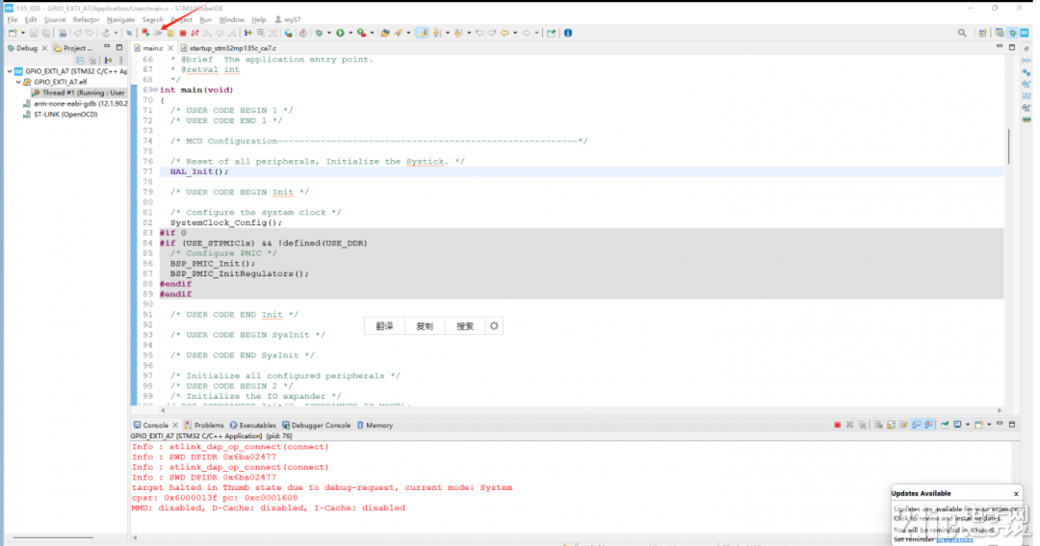Screen dimensions: 1040x546
Task: Select arm-none-eabi-gdb entry in debug tree
Action: coord(75,103)
